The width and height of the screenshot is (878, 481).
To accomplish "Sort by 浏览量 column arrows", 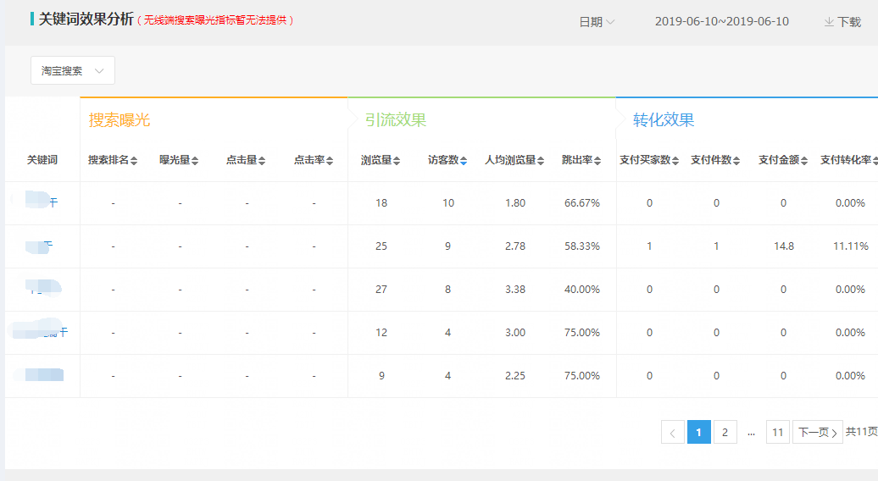I will 397,161.
